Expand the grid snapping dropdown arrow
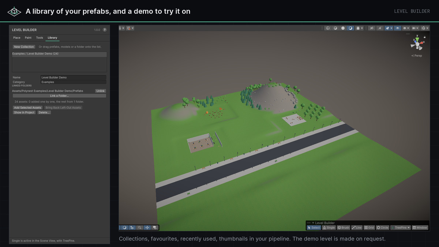Viewport: 439px width, 247px height. tap(132, 28)
